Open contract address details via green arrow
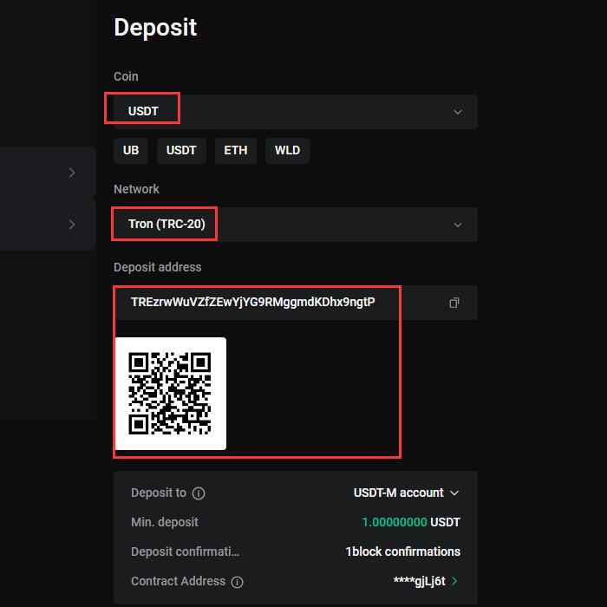This screenshot has width=607, height=607. pyautogui.click(x=454, y=581)
